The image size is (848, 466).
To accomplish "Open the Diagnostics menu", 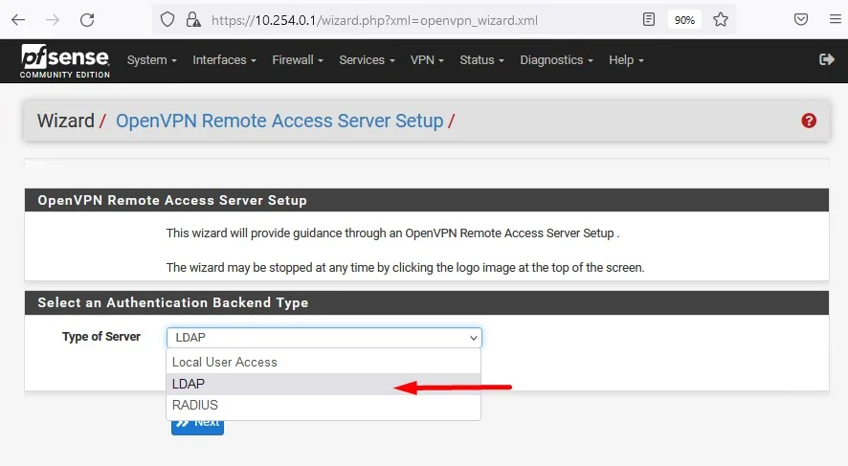I will point(556,60).
